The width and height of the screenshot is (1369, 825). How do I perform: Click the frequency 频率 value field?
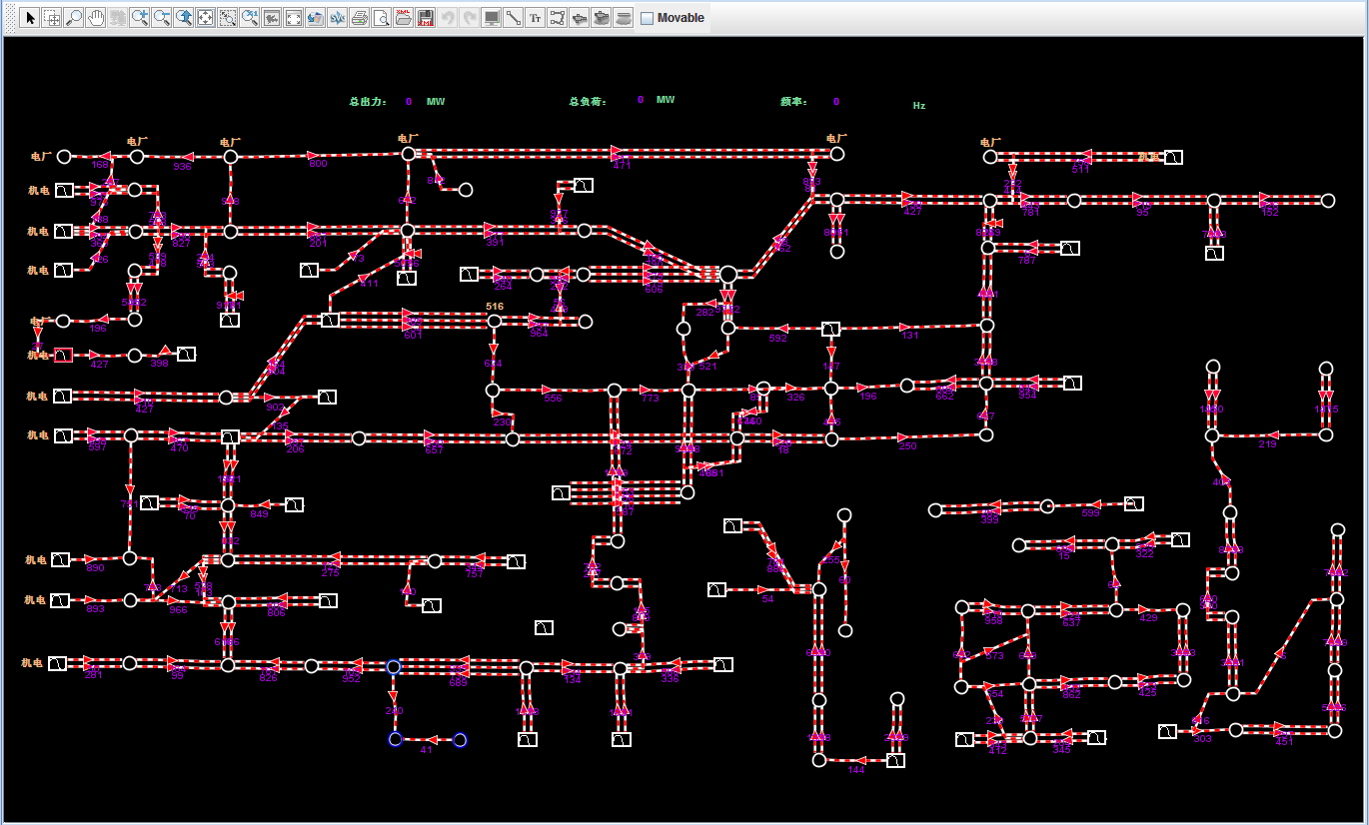836,102
